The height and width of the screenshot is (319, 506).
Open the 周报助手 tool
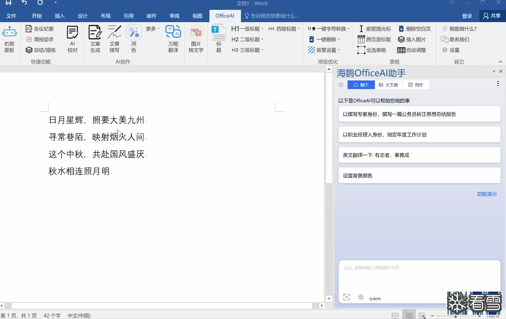pos(40,39)
